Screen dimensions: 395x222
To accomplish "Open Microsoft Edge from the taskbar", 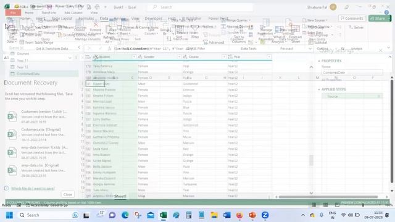I will coord(125,215).
